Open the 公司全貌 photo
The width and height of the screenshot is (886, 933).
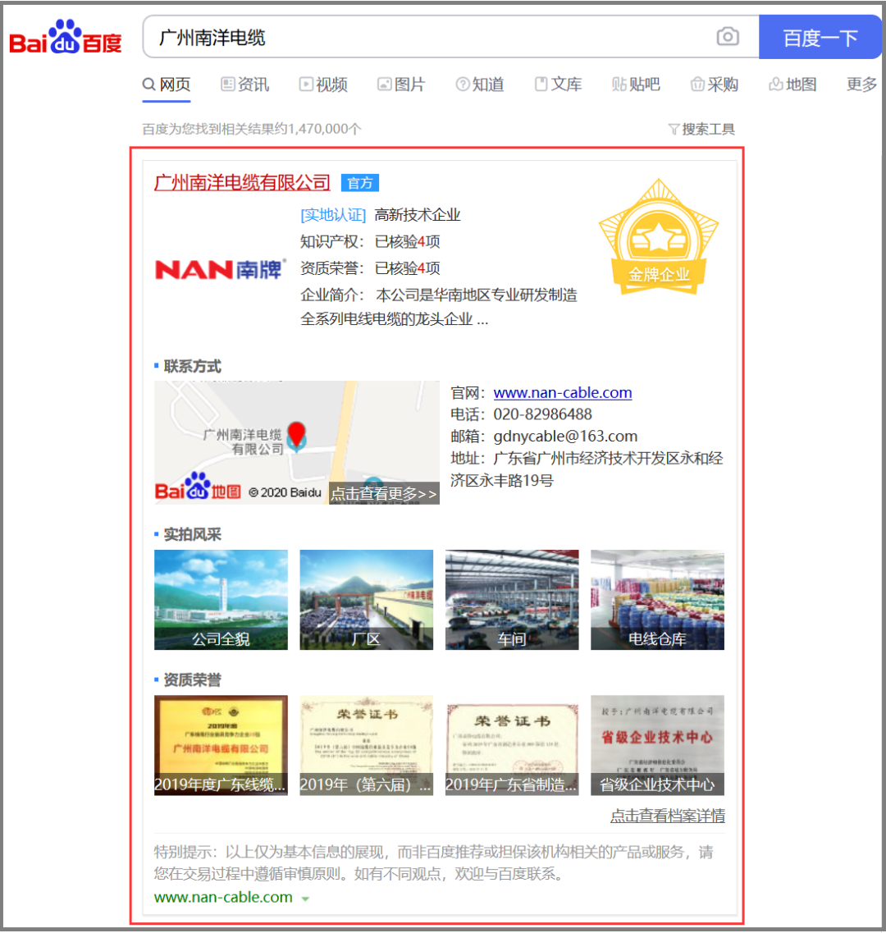click(x=221, y=600)
